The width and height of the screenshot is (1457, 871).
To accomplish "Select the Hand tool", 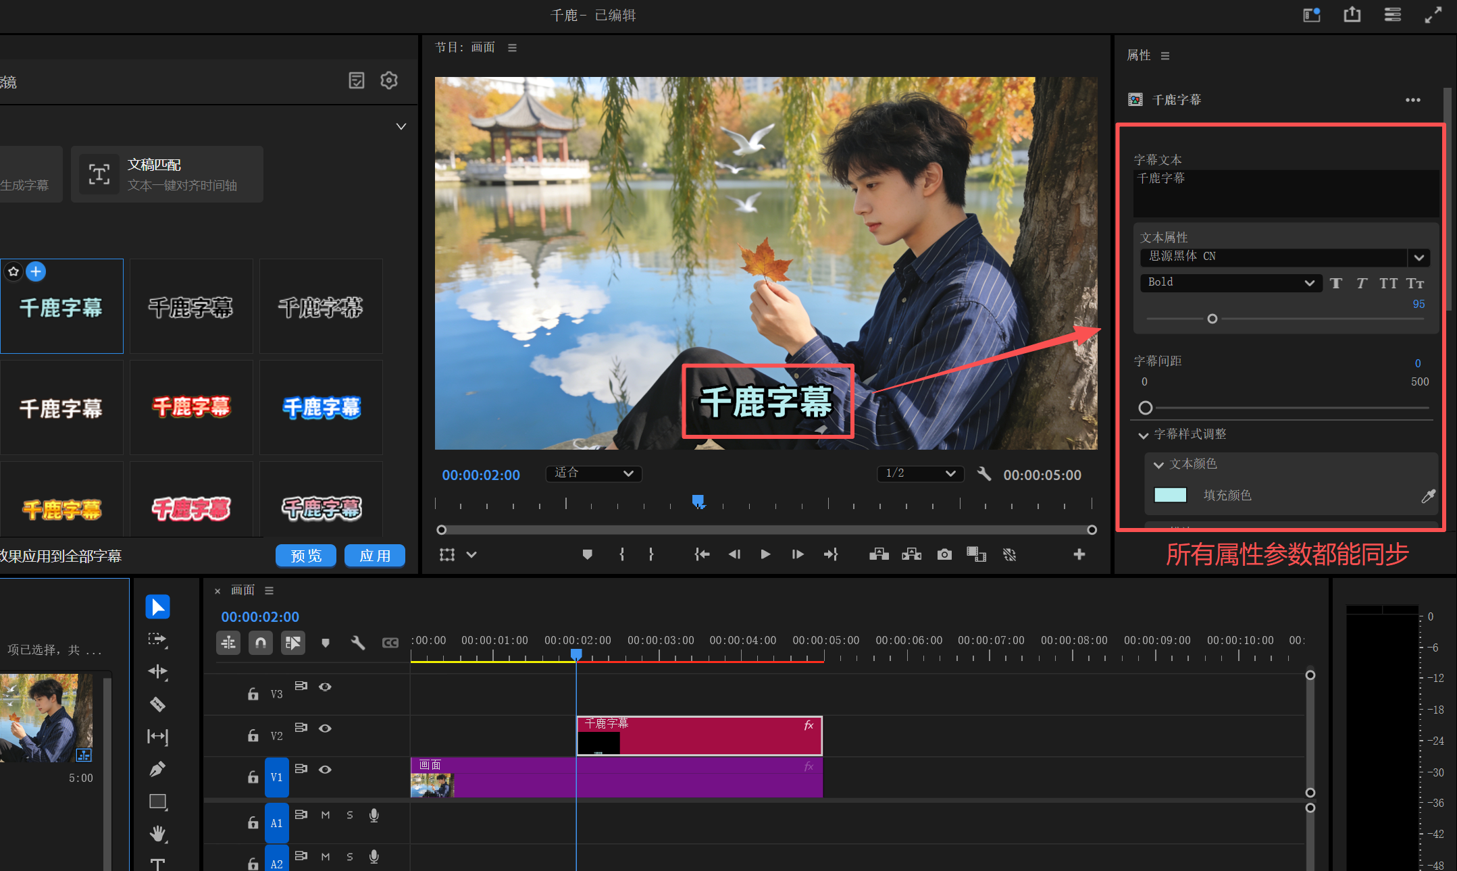I will [157, 834].
